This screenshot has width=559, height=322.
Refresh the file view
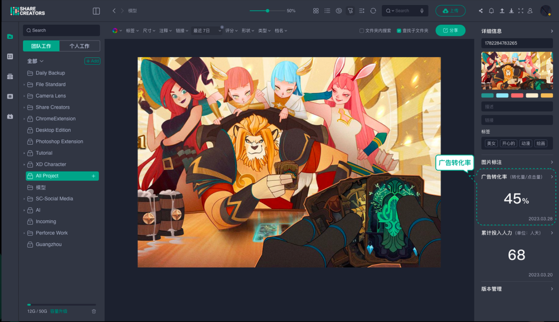(x=373, y=11)
